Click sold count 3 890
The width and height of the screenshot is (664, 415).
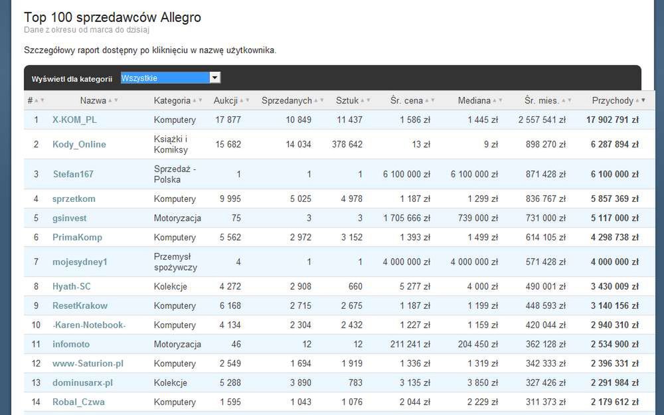click(x=301, y=383)
